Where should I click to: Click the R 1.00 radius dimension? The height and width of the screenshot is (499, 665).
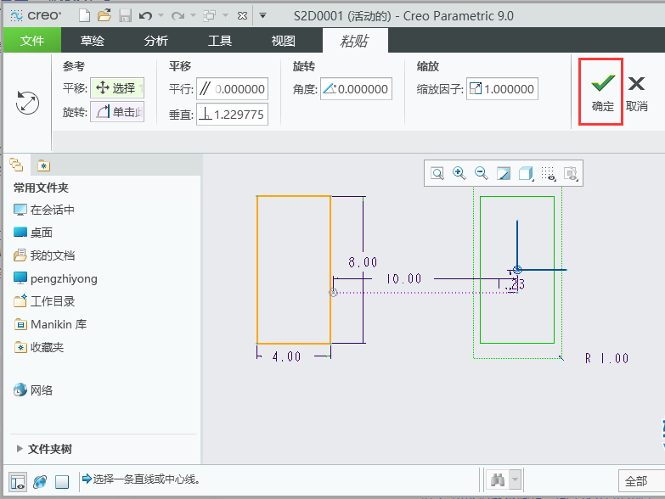606,358
